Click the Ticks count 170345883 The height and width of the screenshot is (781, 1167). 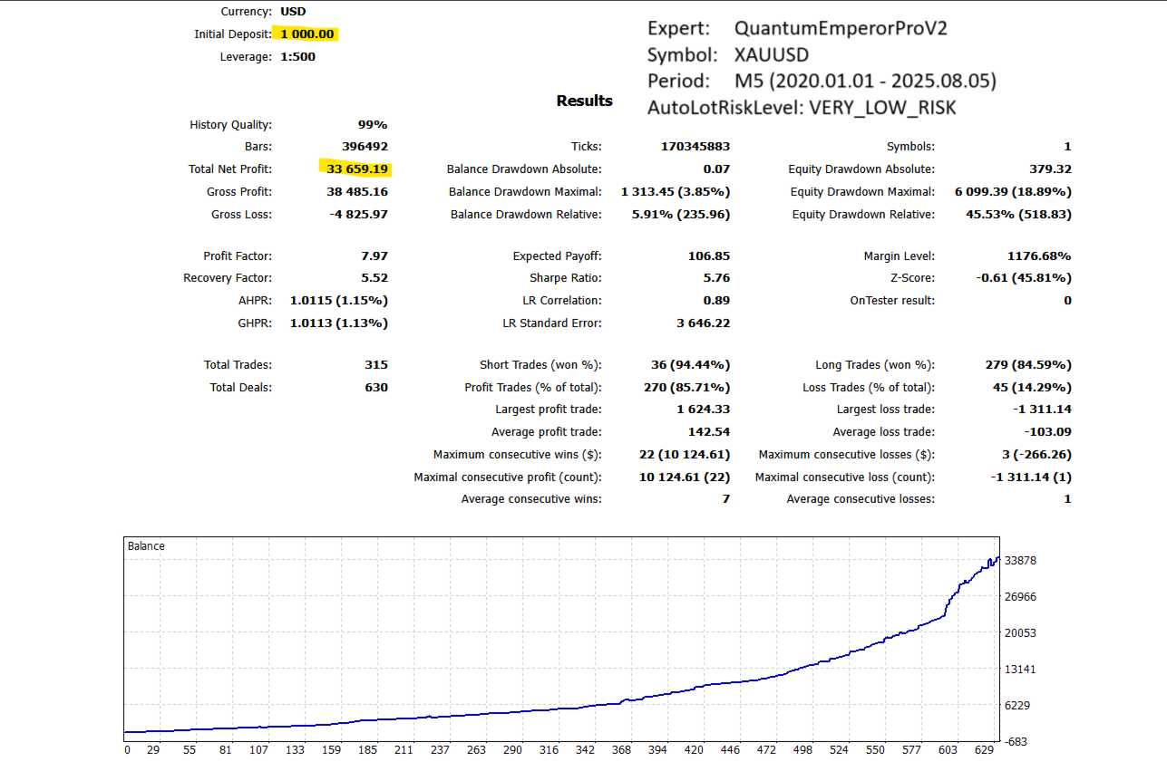[x=695, y=147]
